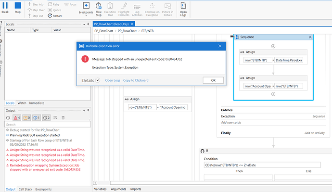Open the Output panel options dropdown
This screenshot has width=332, height=192.
(84, 111)
